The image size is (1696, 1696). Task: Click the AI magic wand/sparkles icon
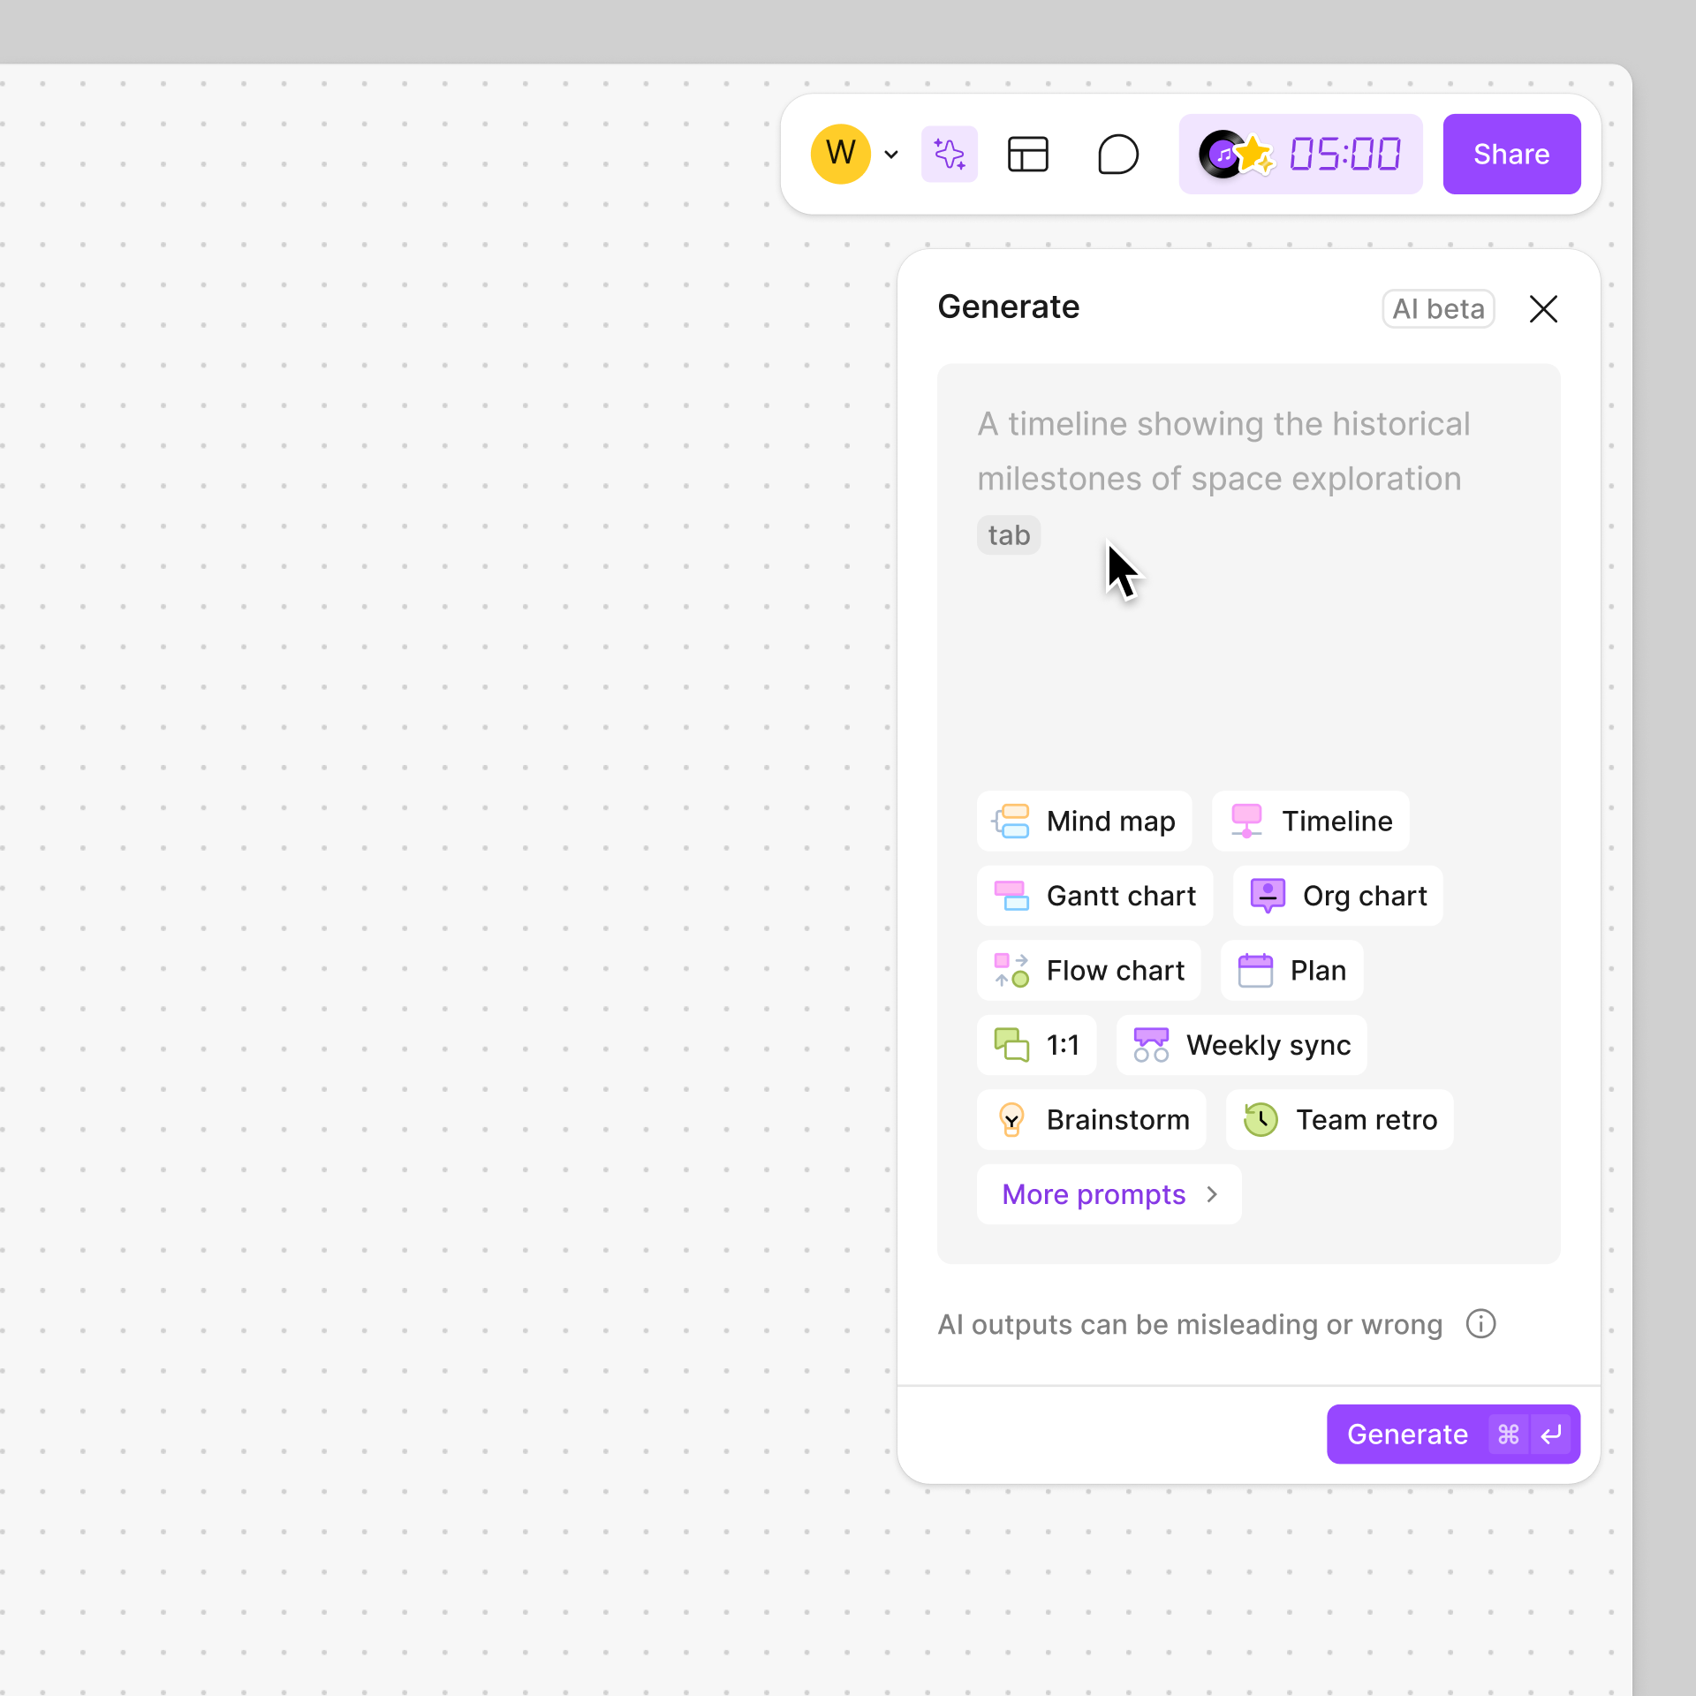(949, 154)
